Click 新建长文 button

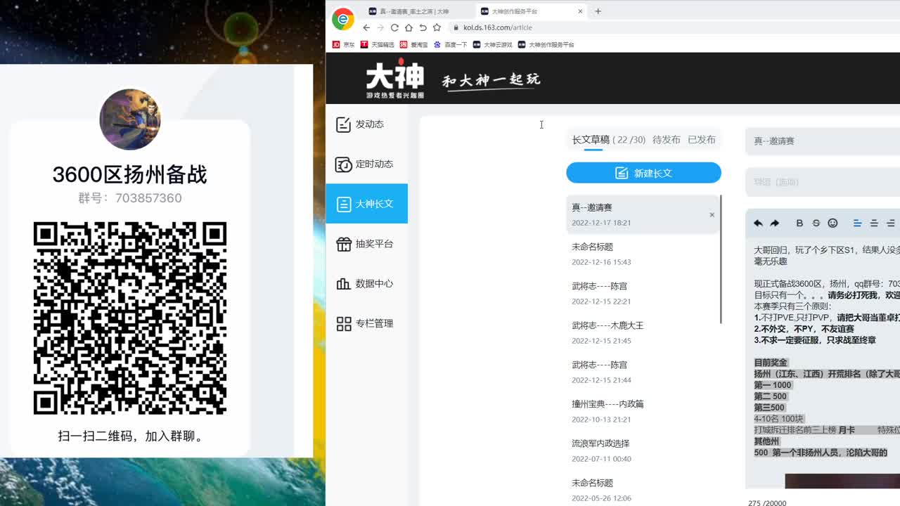(643, 173)
